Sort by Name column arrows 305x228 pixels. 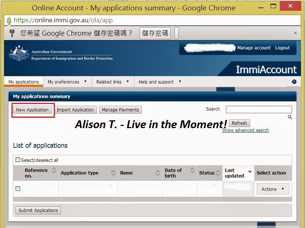point(158,173)
